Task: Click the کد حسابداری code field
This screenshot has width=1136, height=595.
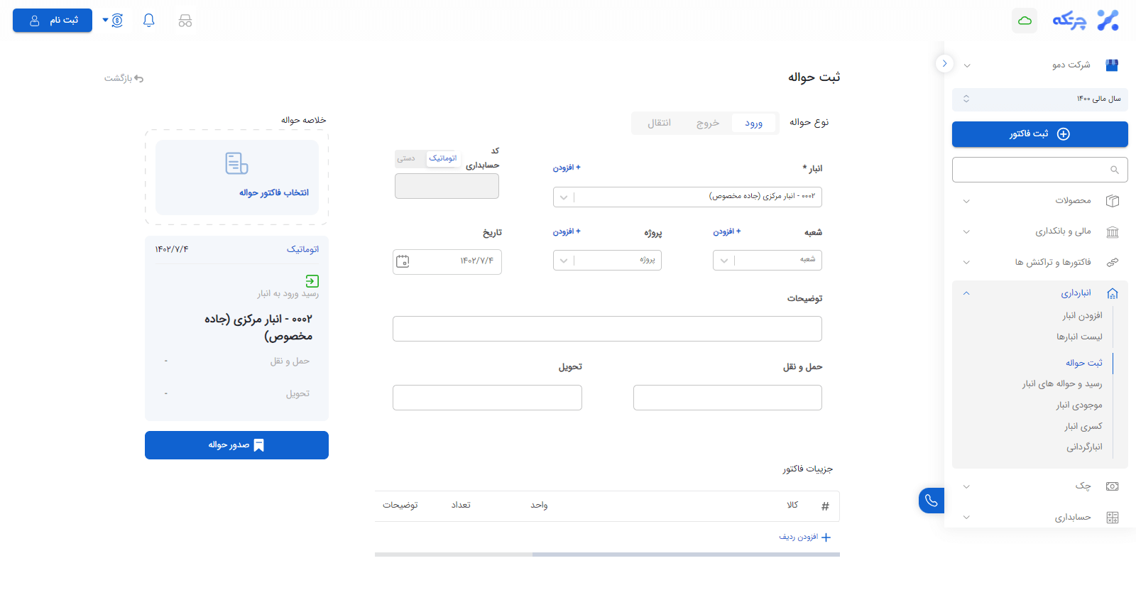Action: point(447,186)
